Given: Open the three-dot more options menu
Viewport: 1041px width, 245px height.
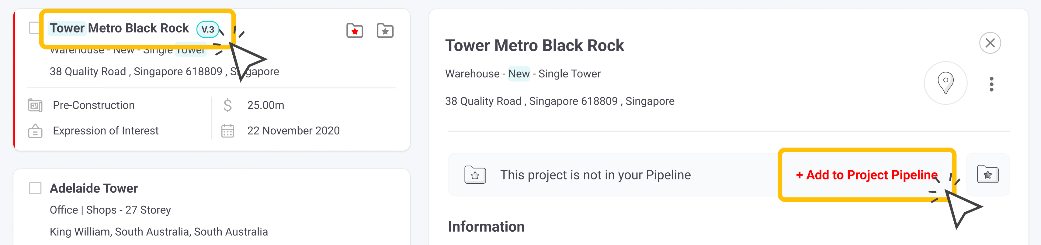Looking at the screenshot, I should (x=991, y=84).
